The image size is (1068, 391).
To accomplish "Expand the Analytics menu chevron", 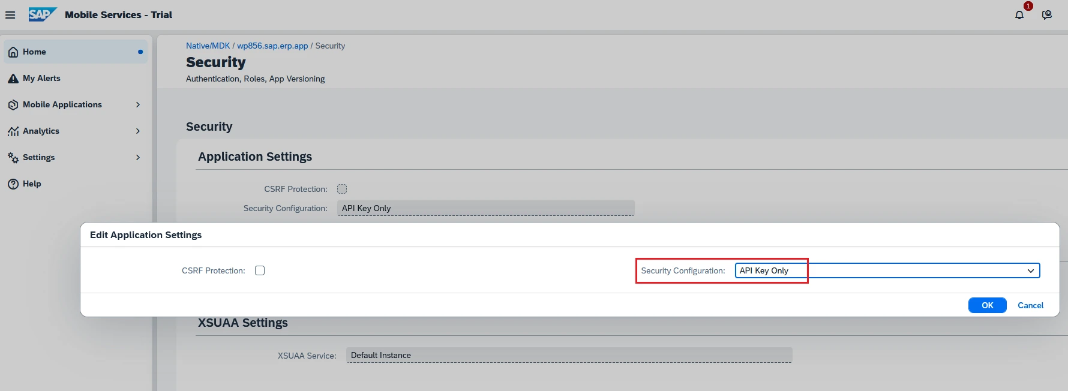I will pyautogui.click(x=138, y=131).
